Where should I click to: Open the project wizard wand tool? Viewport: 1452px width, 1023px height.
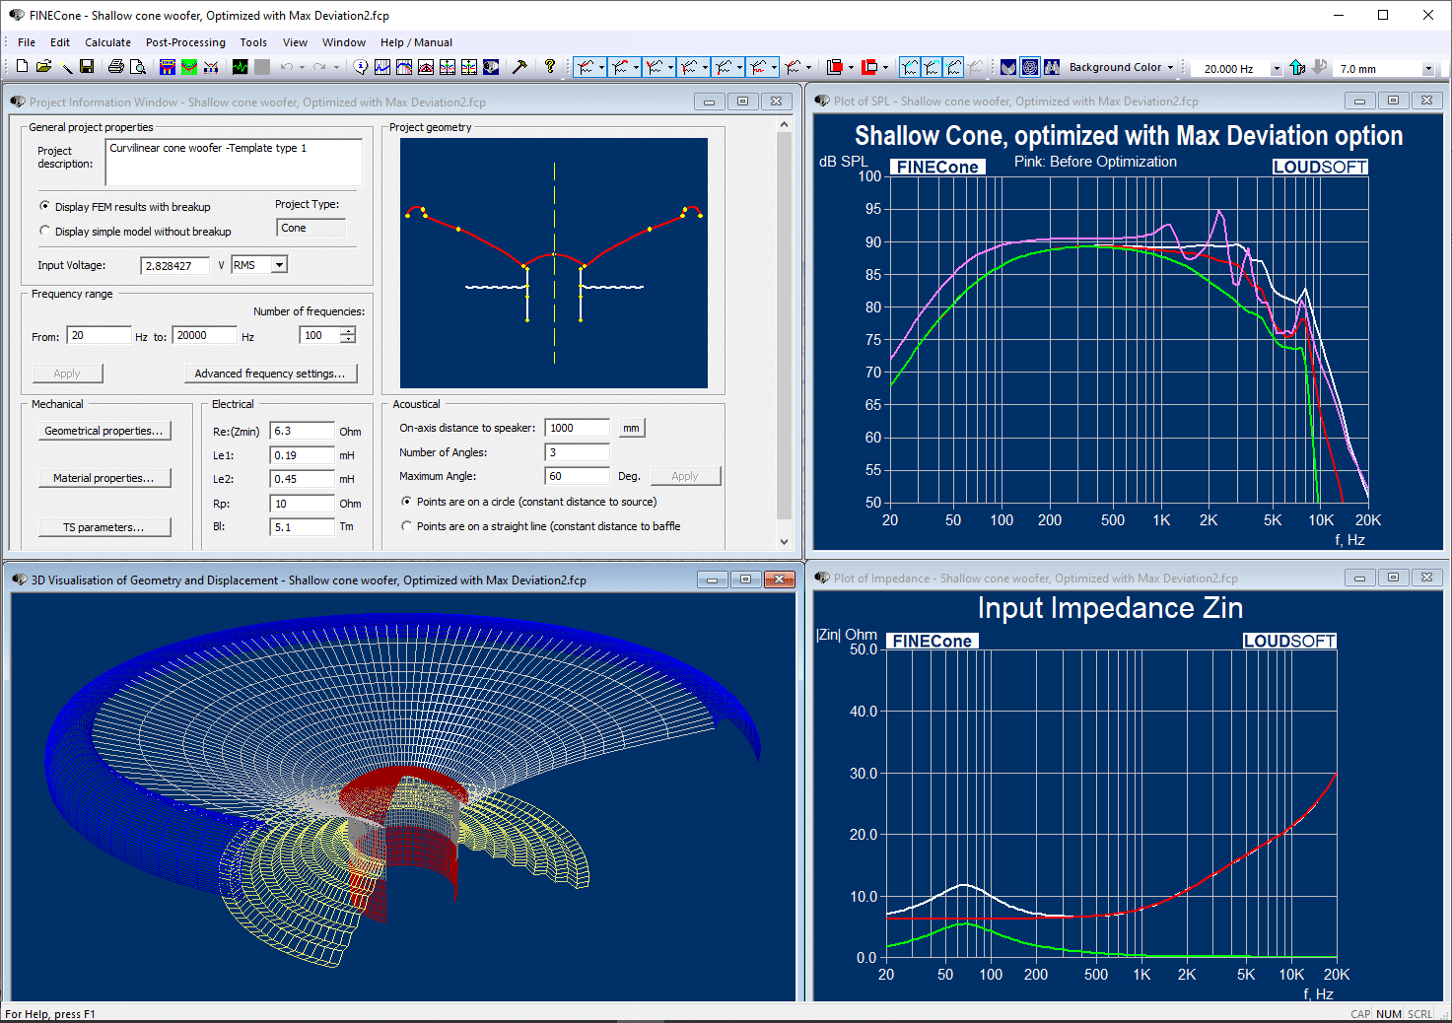(65, 66)
